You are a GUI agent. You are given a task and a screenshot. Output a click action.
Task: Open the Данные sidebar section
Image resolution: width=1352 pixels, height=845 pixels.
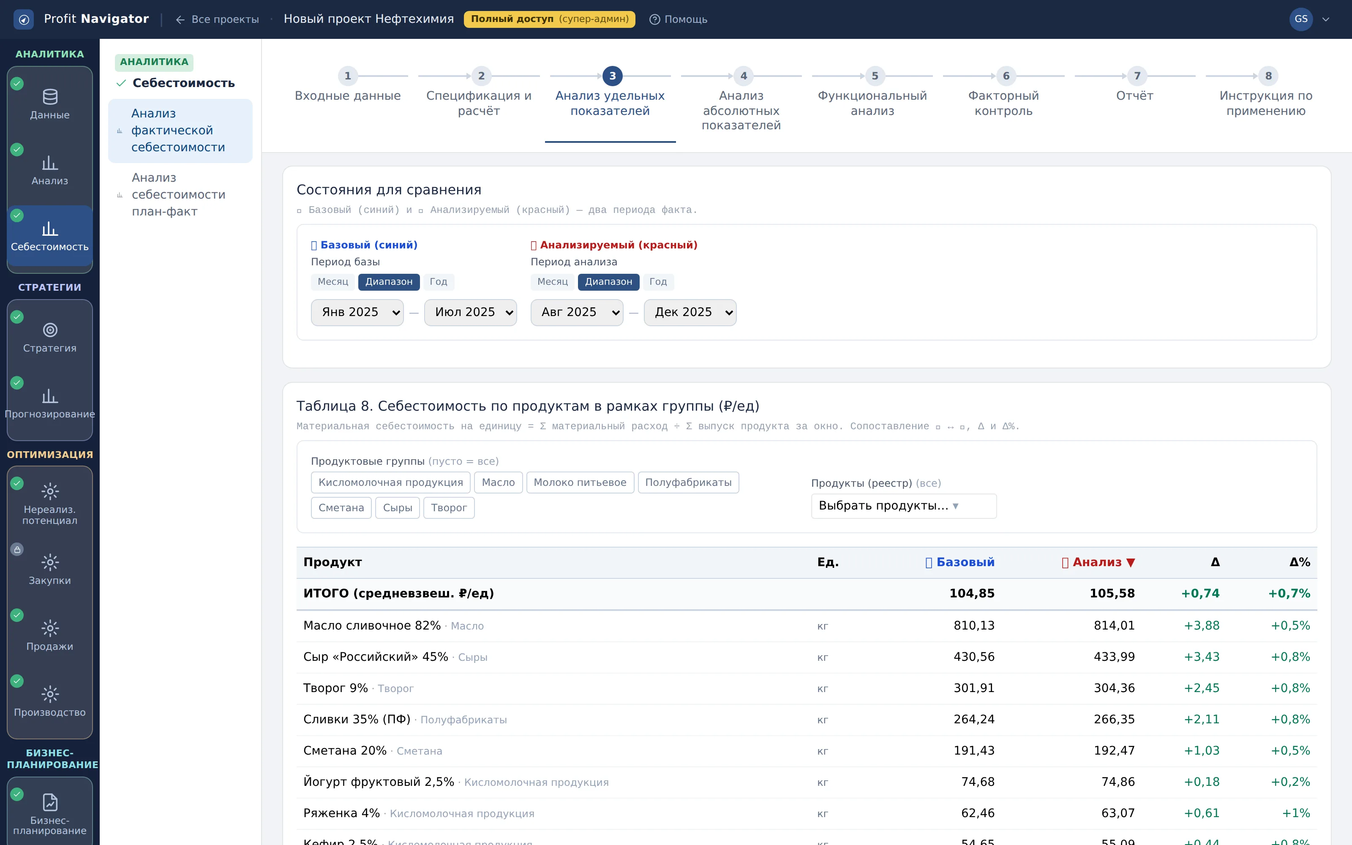[x=50, y=104]
